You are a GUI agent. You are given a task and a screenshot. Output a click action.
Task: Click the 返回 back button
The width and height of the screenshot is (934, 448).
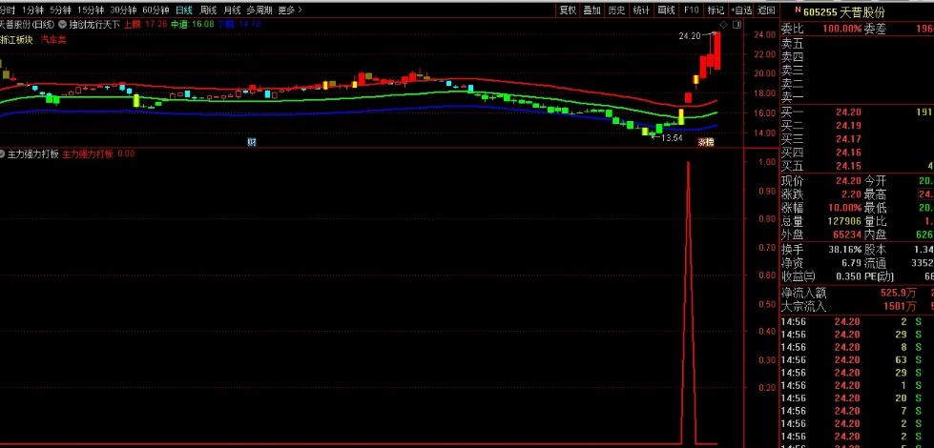766,10
